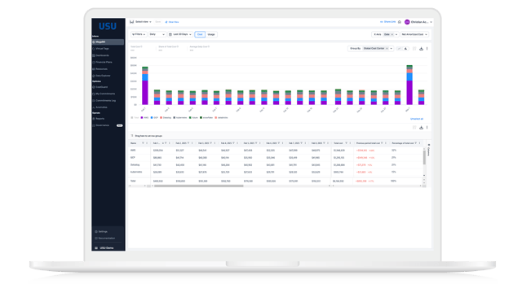Click the filter icon on Total cost column

[x=346, y=143]
